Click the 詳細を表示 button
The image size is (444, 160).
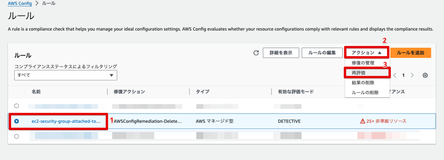point(280,53)
